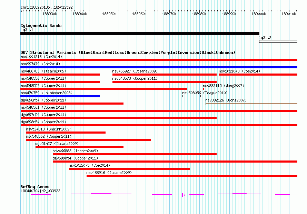Image resolution: width=307 pixels, height=214 pixels.
Task: Click nsv548561 (Cooper2011) label
Action: [x=43, y=107]
